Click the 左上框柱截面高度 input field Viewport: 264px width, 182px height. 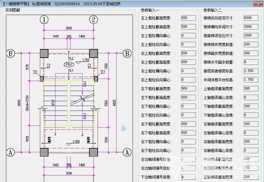coord(188,27)
